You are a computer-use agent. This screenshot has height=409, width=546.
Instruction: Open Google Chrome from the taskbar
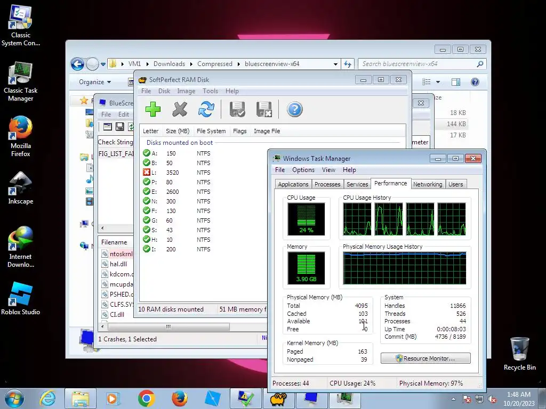coord(146,398)
